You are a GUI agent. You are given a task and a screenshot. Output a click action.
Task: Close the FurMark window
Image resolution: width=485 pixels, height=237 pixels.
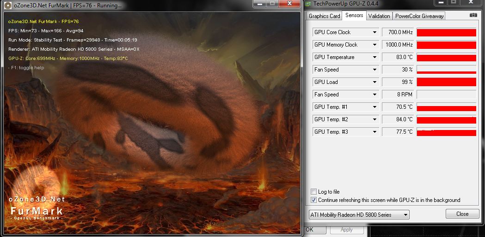pyautogui.click(x=290, y=3)
